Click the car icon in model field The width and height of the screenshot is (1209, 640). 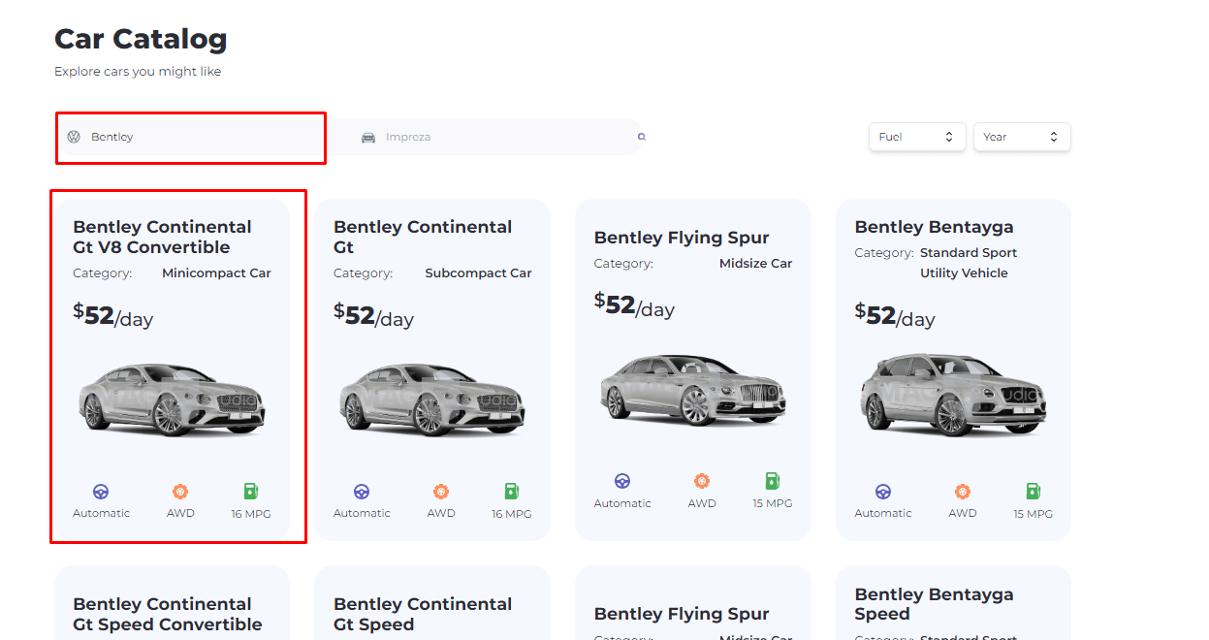coord(368,138)
